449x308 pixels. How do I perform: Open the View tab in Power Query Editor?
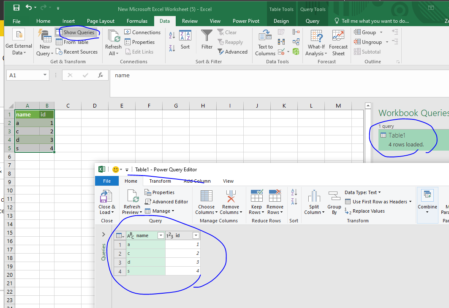(x=228, y=181)
